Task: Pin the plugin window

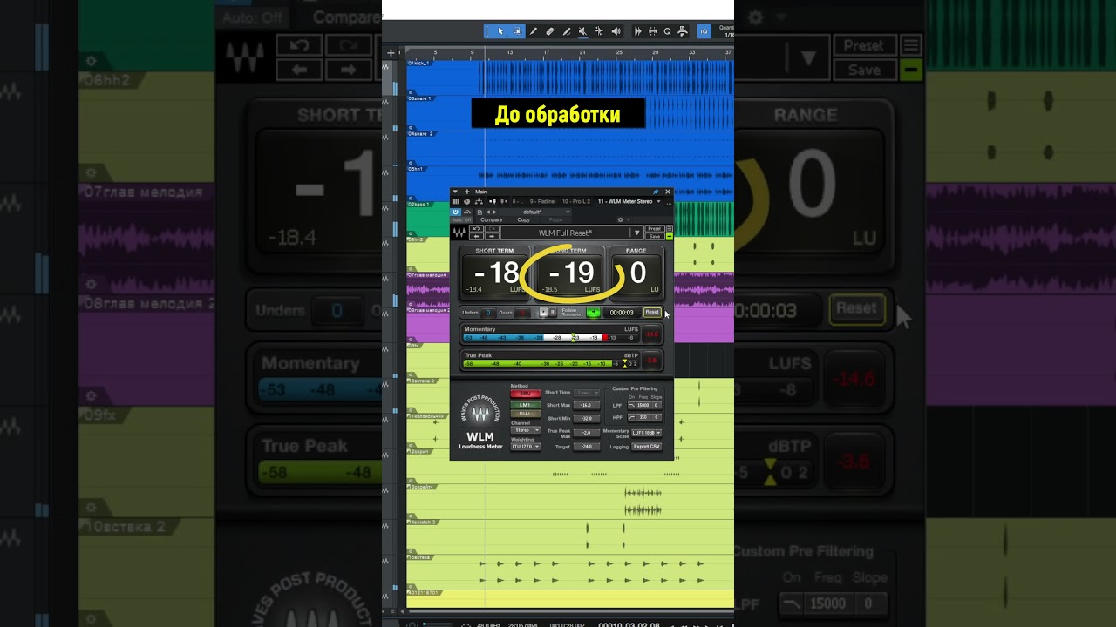Action: [x=656, y=192]
